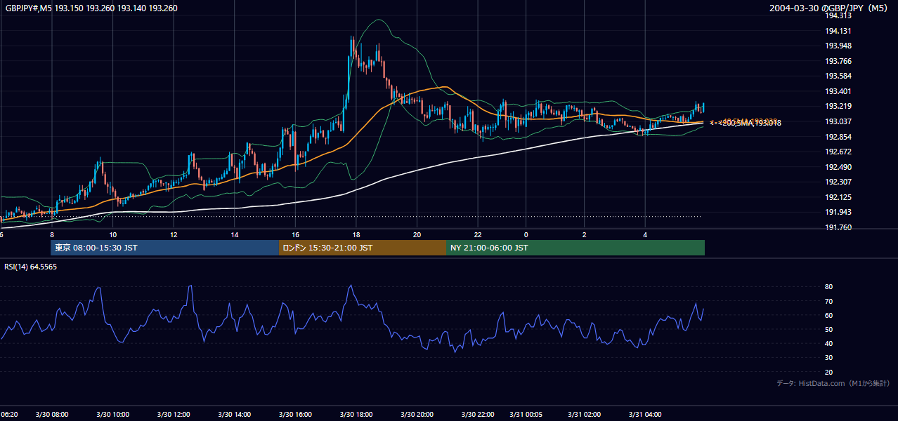Click price axis label 191.943
The image size is (898, 421).
[838, 212]
